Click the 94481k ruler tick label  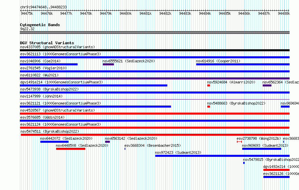[145, 13]
